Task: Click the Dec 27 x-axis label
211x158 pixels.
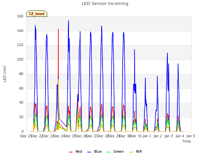Action: point(92,136)
